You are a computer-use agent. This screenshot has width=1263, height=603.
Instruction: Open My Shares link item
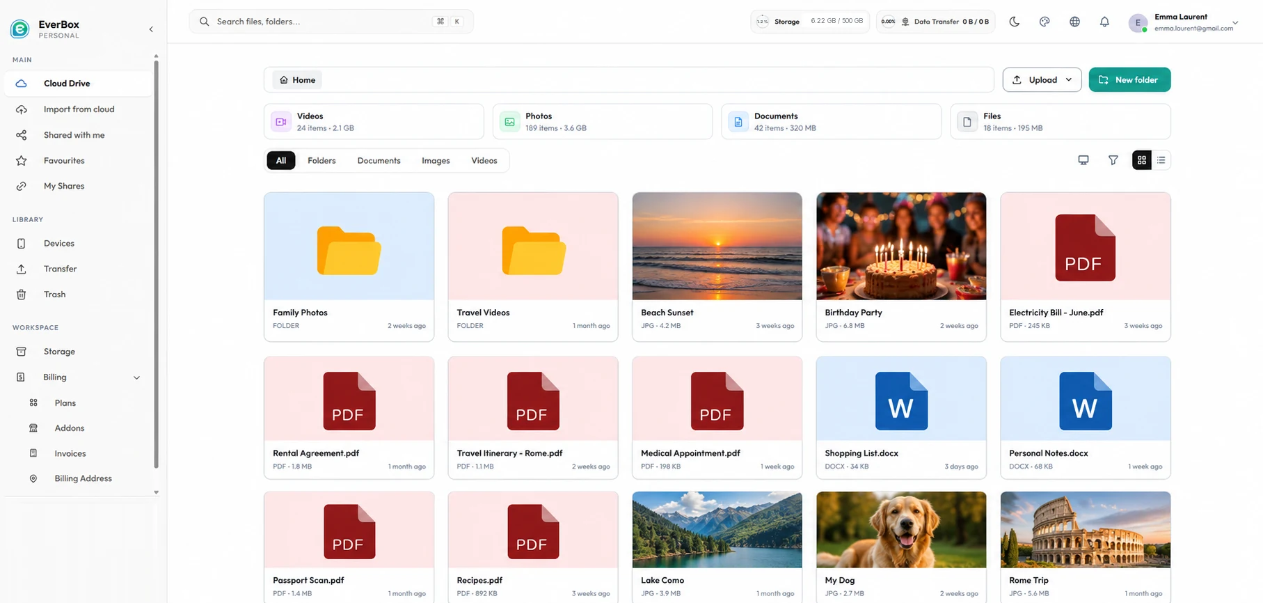(x=78, y=186)
